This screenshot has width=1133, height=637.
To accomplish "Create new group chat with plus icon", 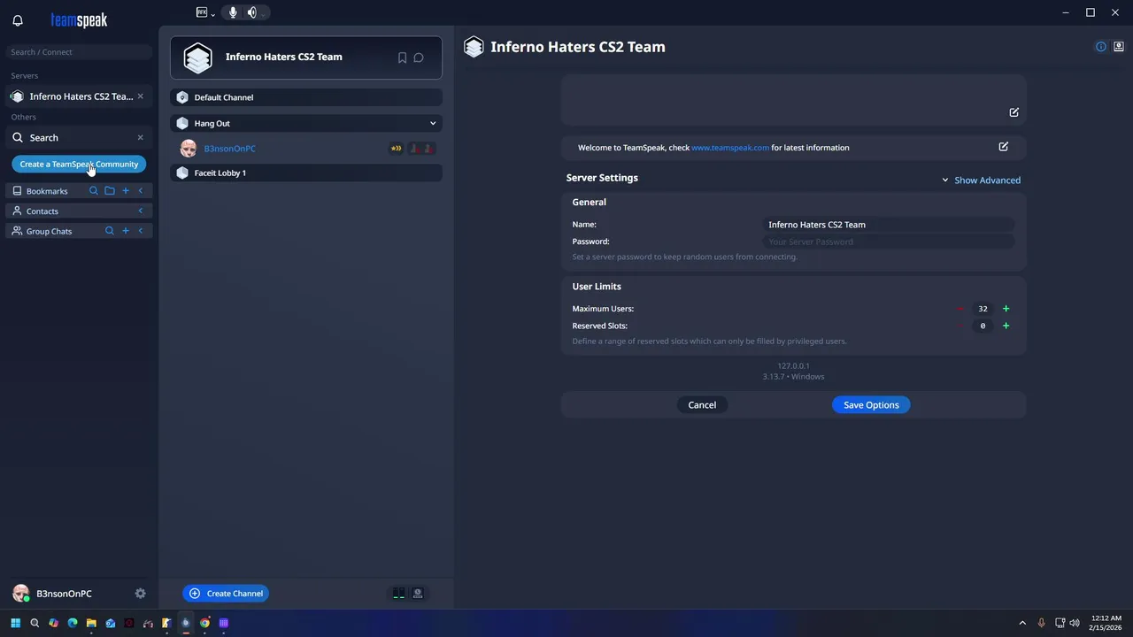I will click(x=126, y=232).
